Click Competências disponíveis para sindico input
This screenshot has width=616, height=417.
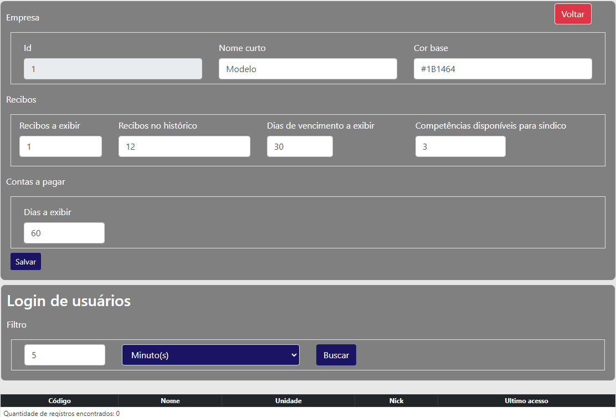[x=460, y=146]
